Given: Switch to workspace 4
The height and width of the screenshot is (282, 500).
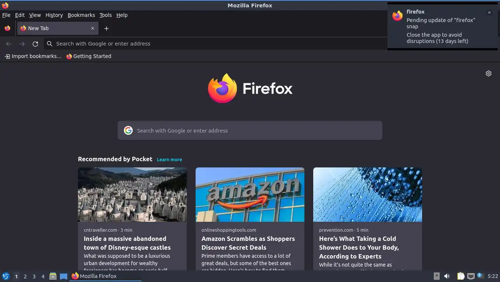Looking at the screenshot, I should [x=43, y=276].
